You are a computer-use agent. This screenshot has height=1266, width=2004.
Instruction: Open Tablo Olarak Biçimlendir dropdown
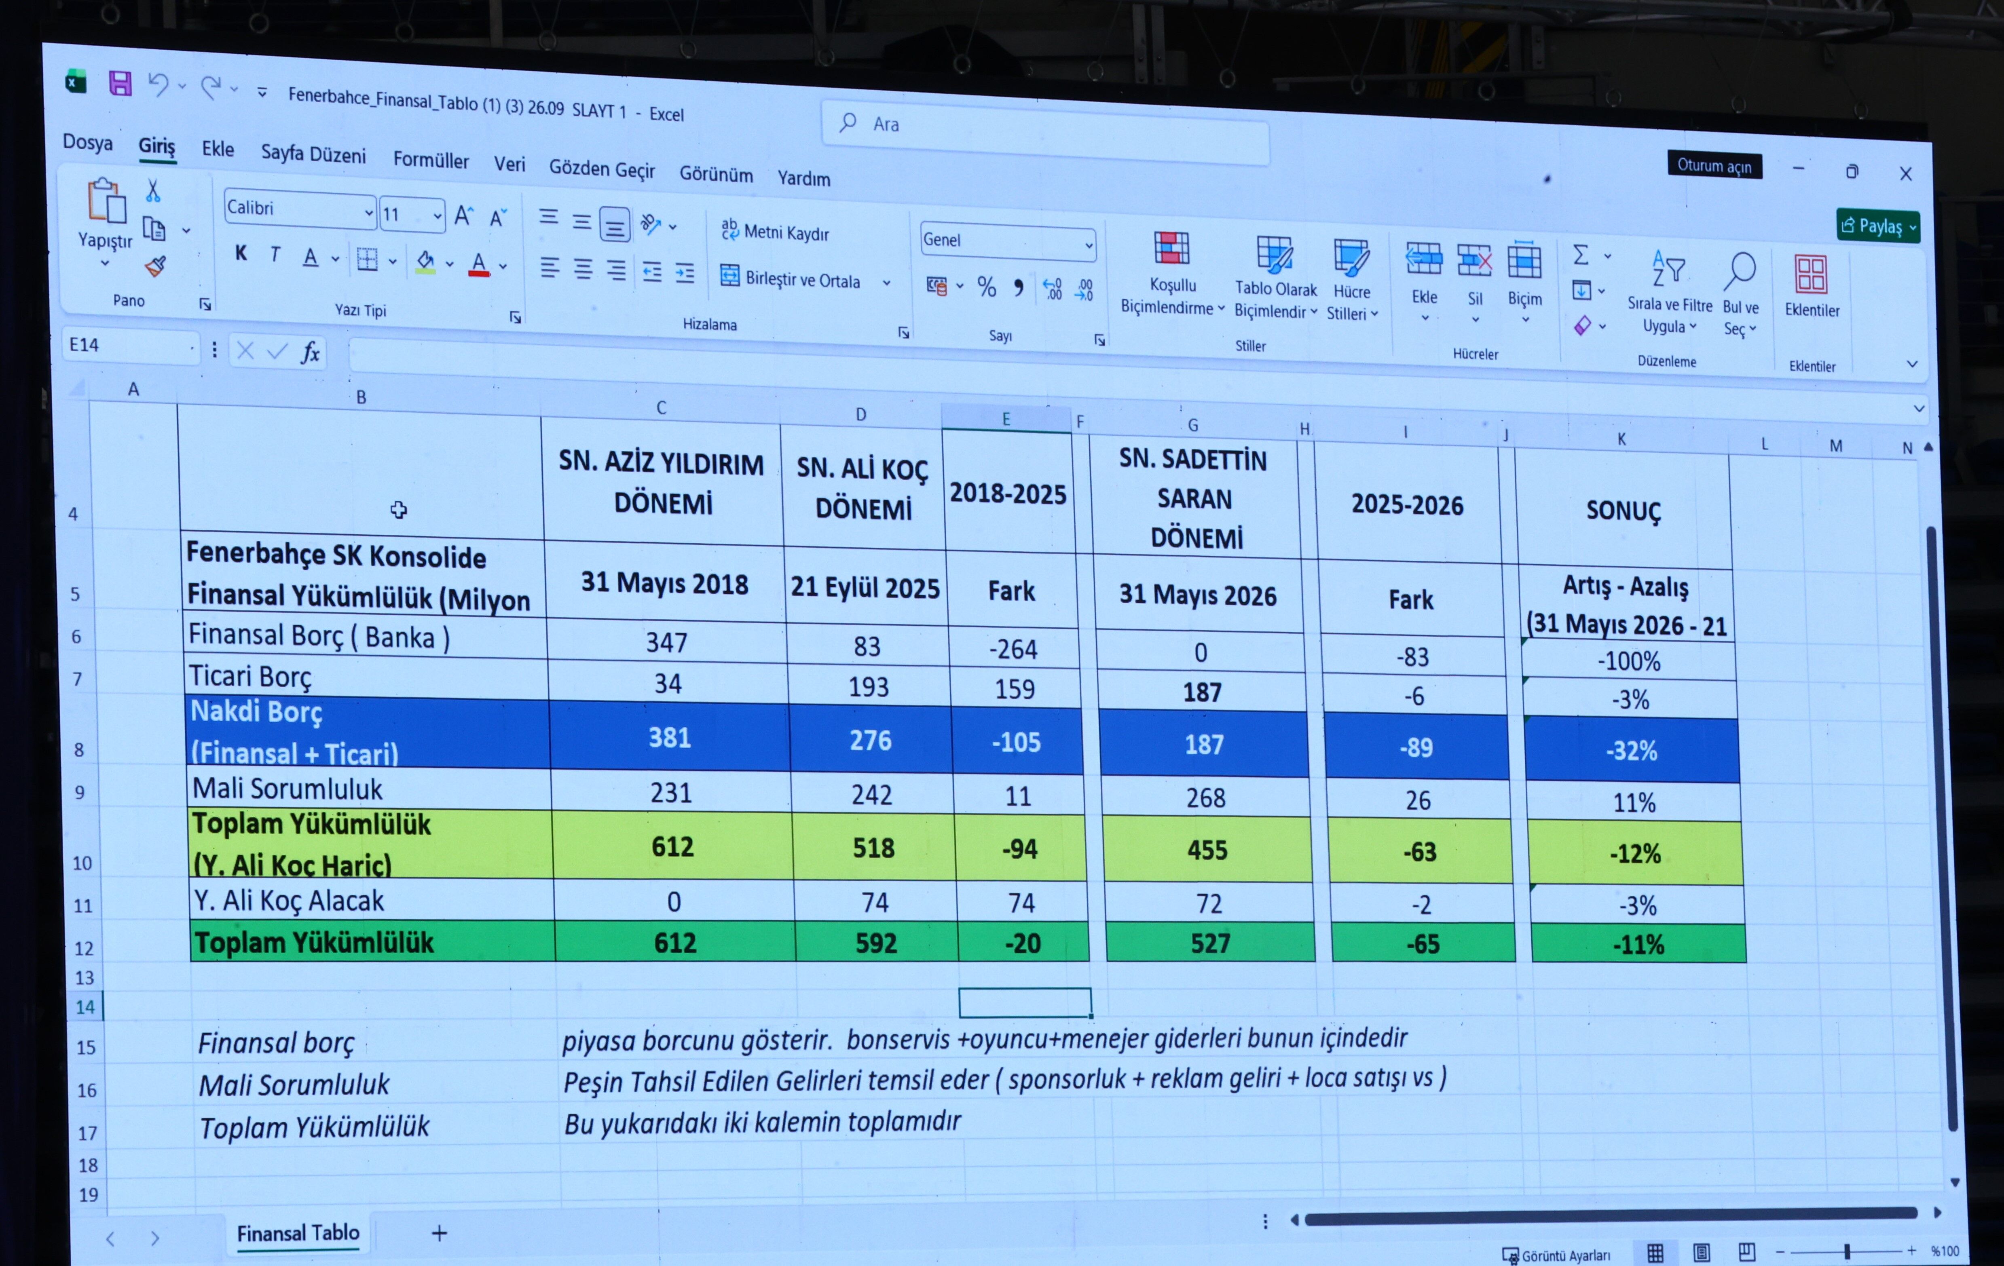click(1275, 276)
